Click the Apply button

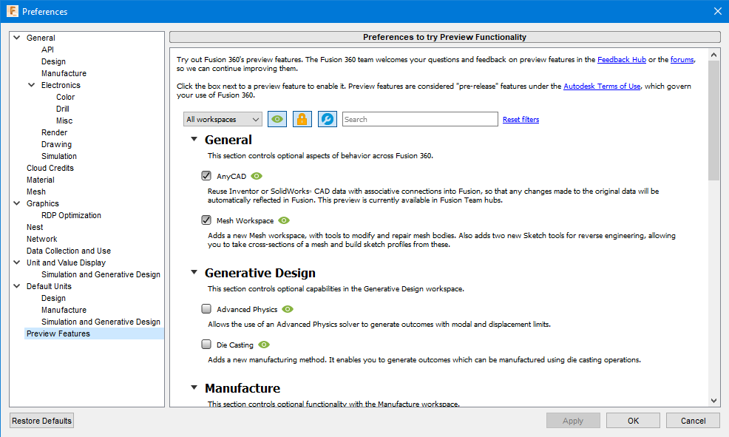pos(573,421)
